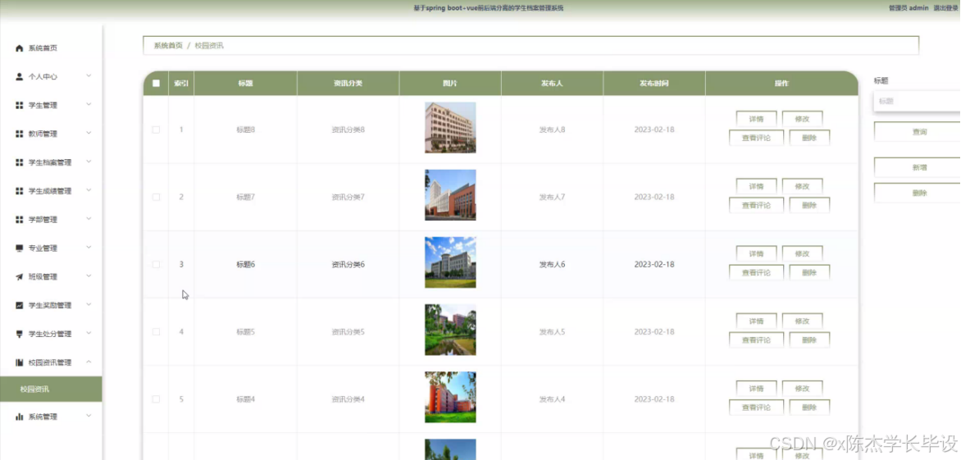Click the 标题 search input field

tap(918, 101)
